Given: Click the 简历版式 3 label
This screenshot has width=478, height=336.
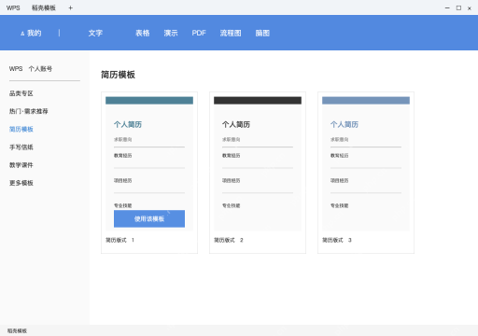Looking at the screenshot, I should click(x=337, y=240).
